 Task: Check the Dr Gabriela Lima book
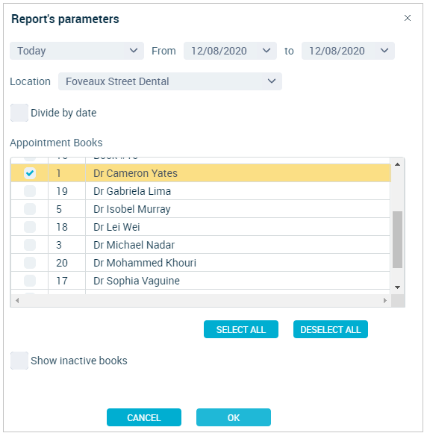click(30, 191)
